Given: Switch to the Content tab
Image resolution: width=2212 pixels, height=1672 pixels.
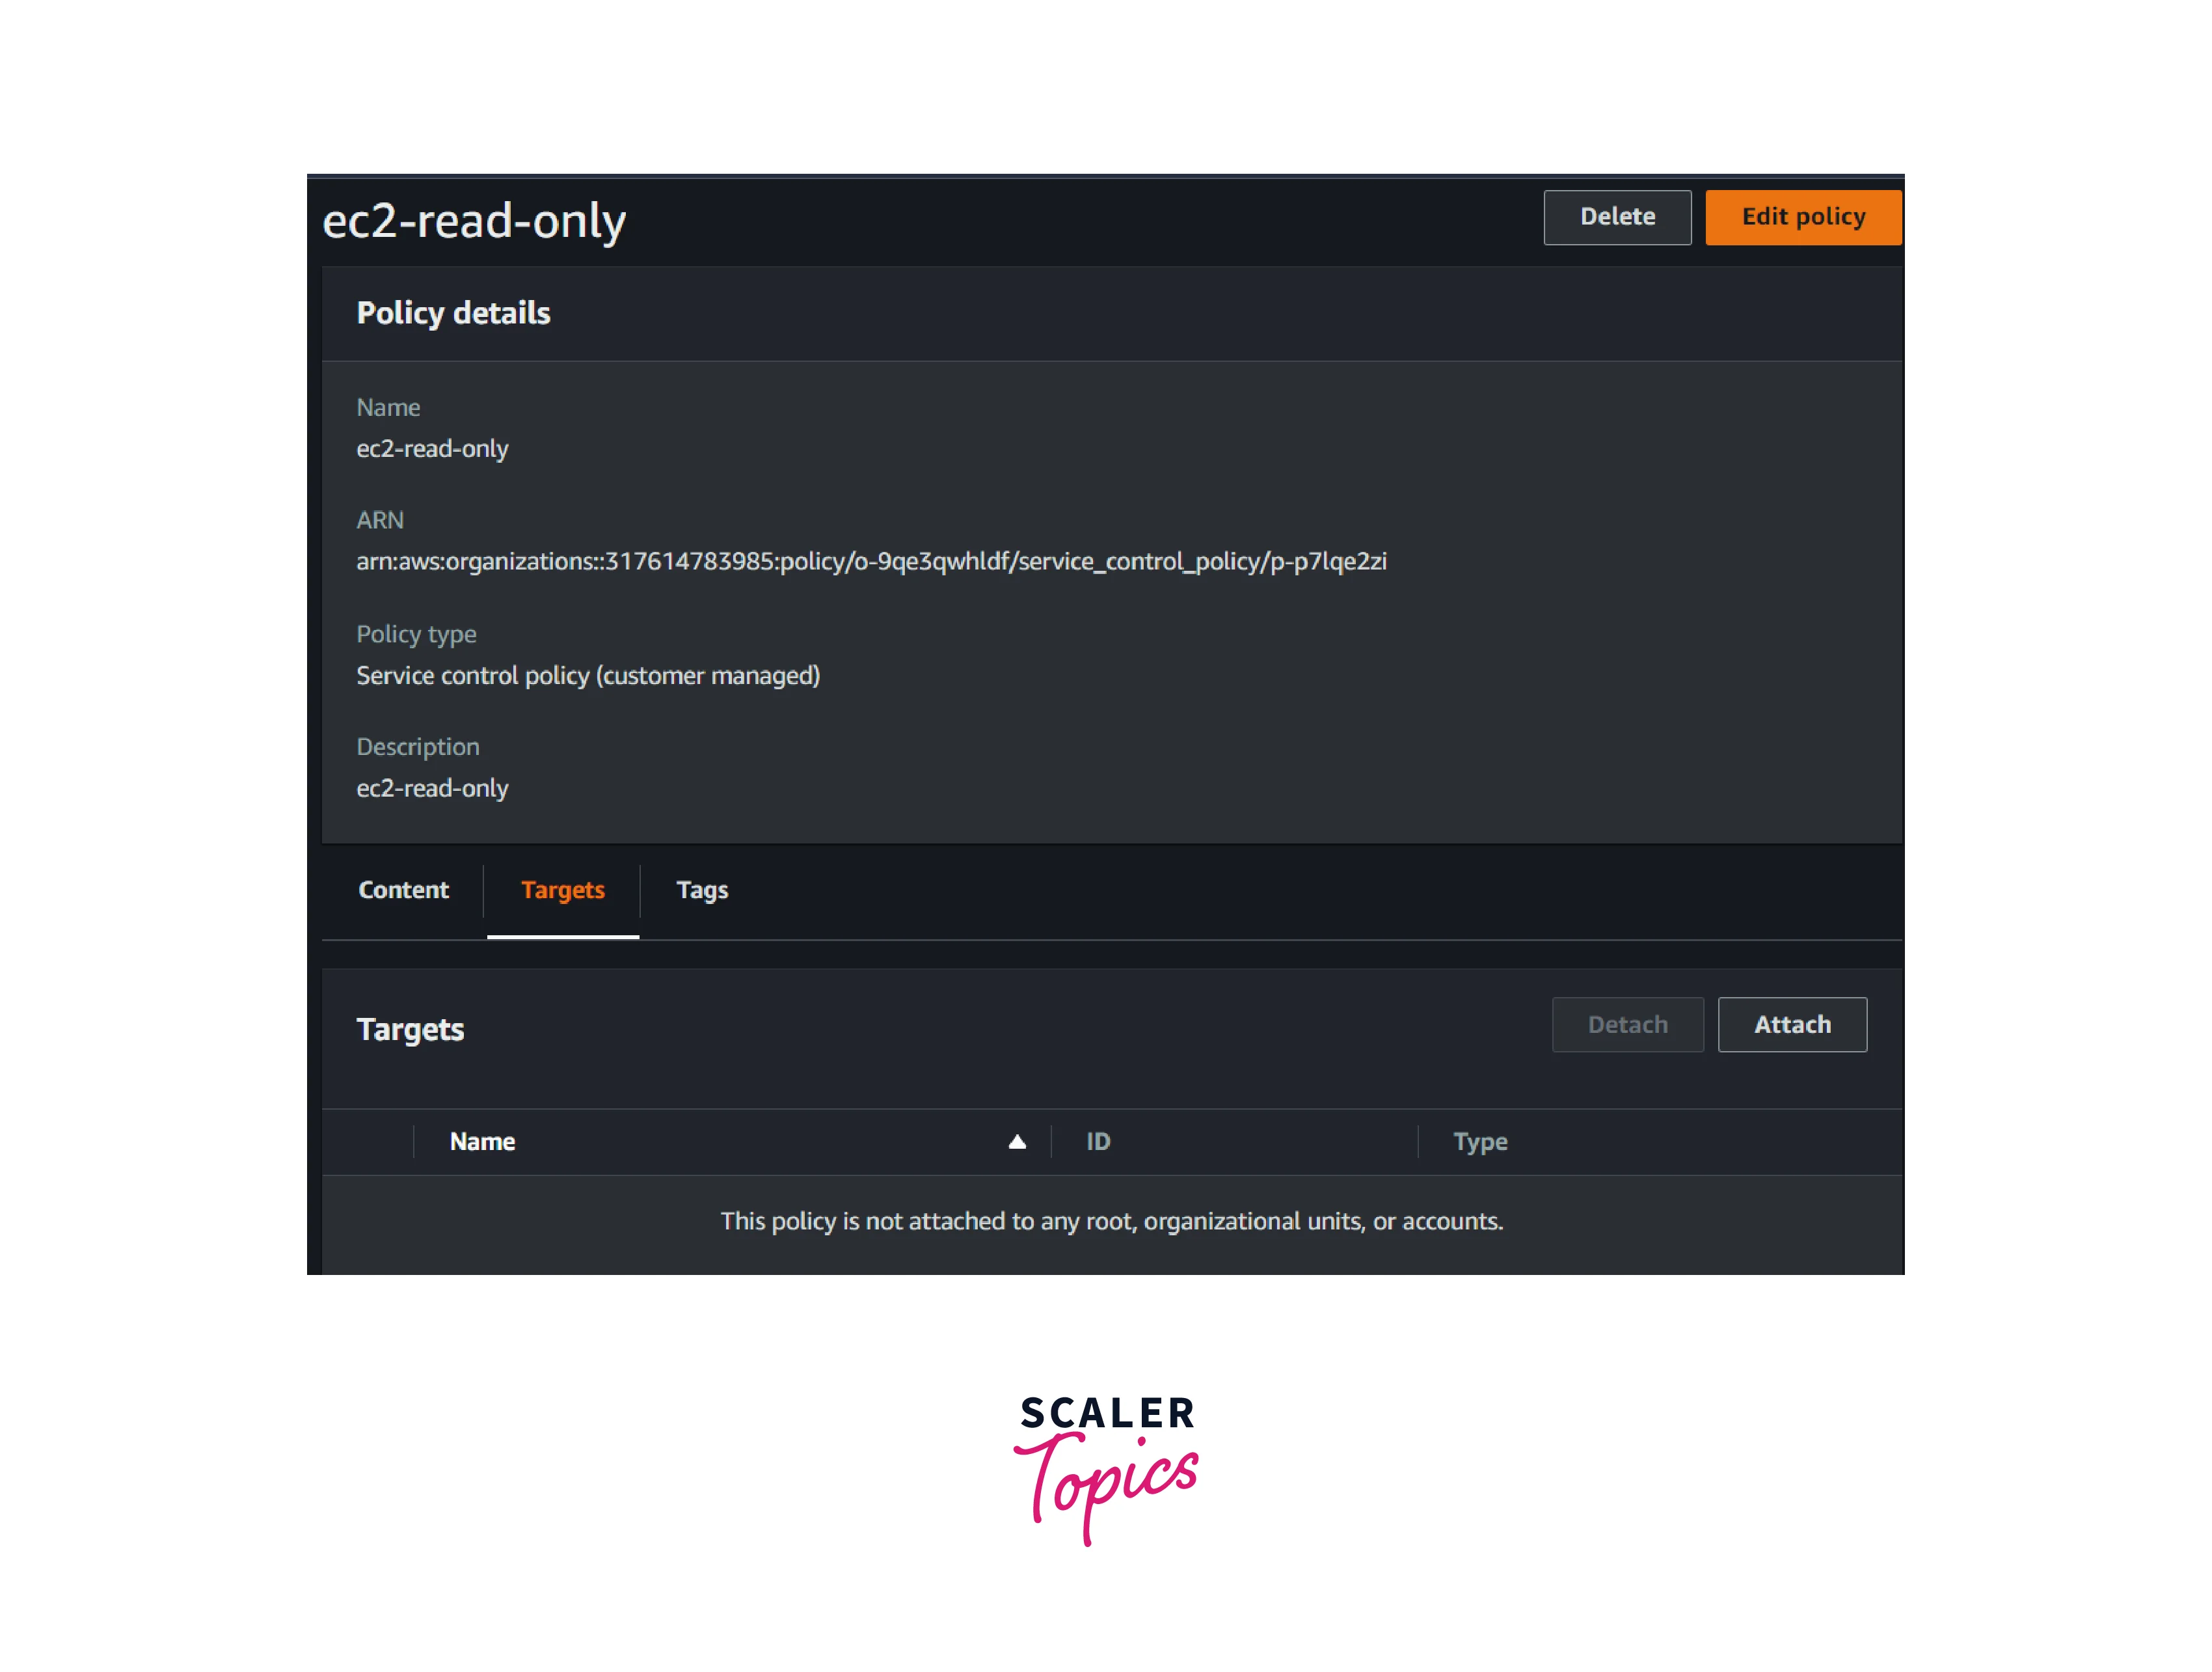Looking at the screenshot, I should pos(403,890).
